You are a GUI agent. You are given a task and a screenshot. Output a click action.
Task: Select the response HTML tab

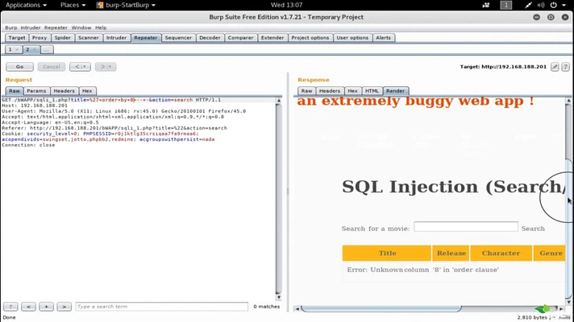click(x=372, y=91)
